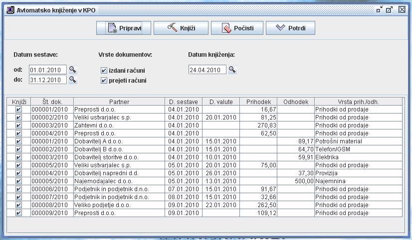
Task: Toggle the 'izdani računi' checkbox
Action: [x=104, y=71]
